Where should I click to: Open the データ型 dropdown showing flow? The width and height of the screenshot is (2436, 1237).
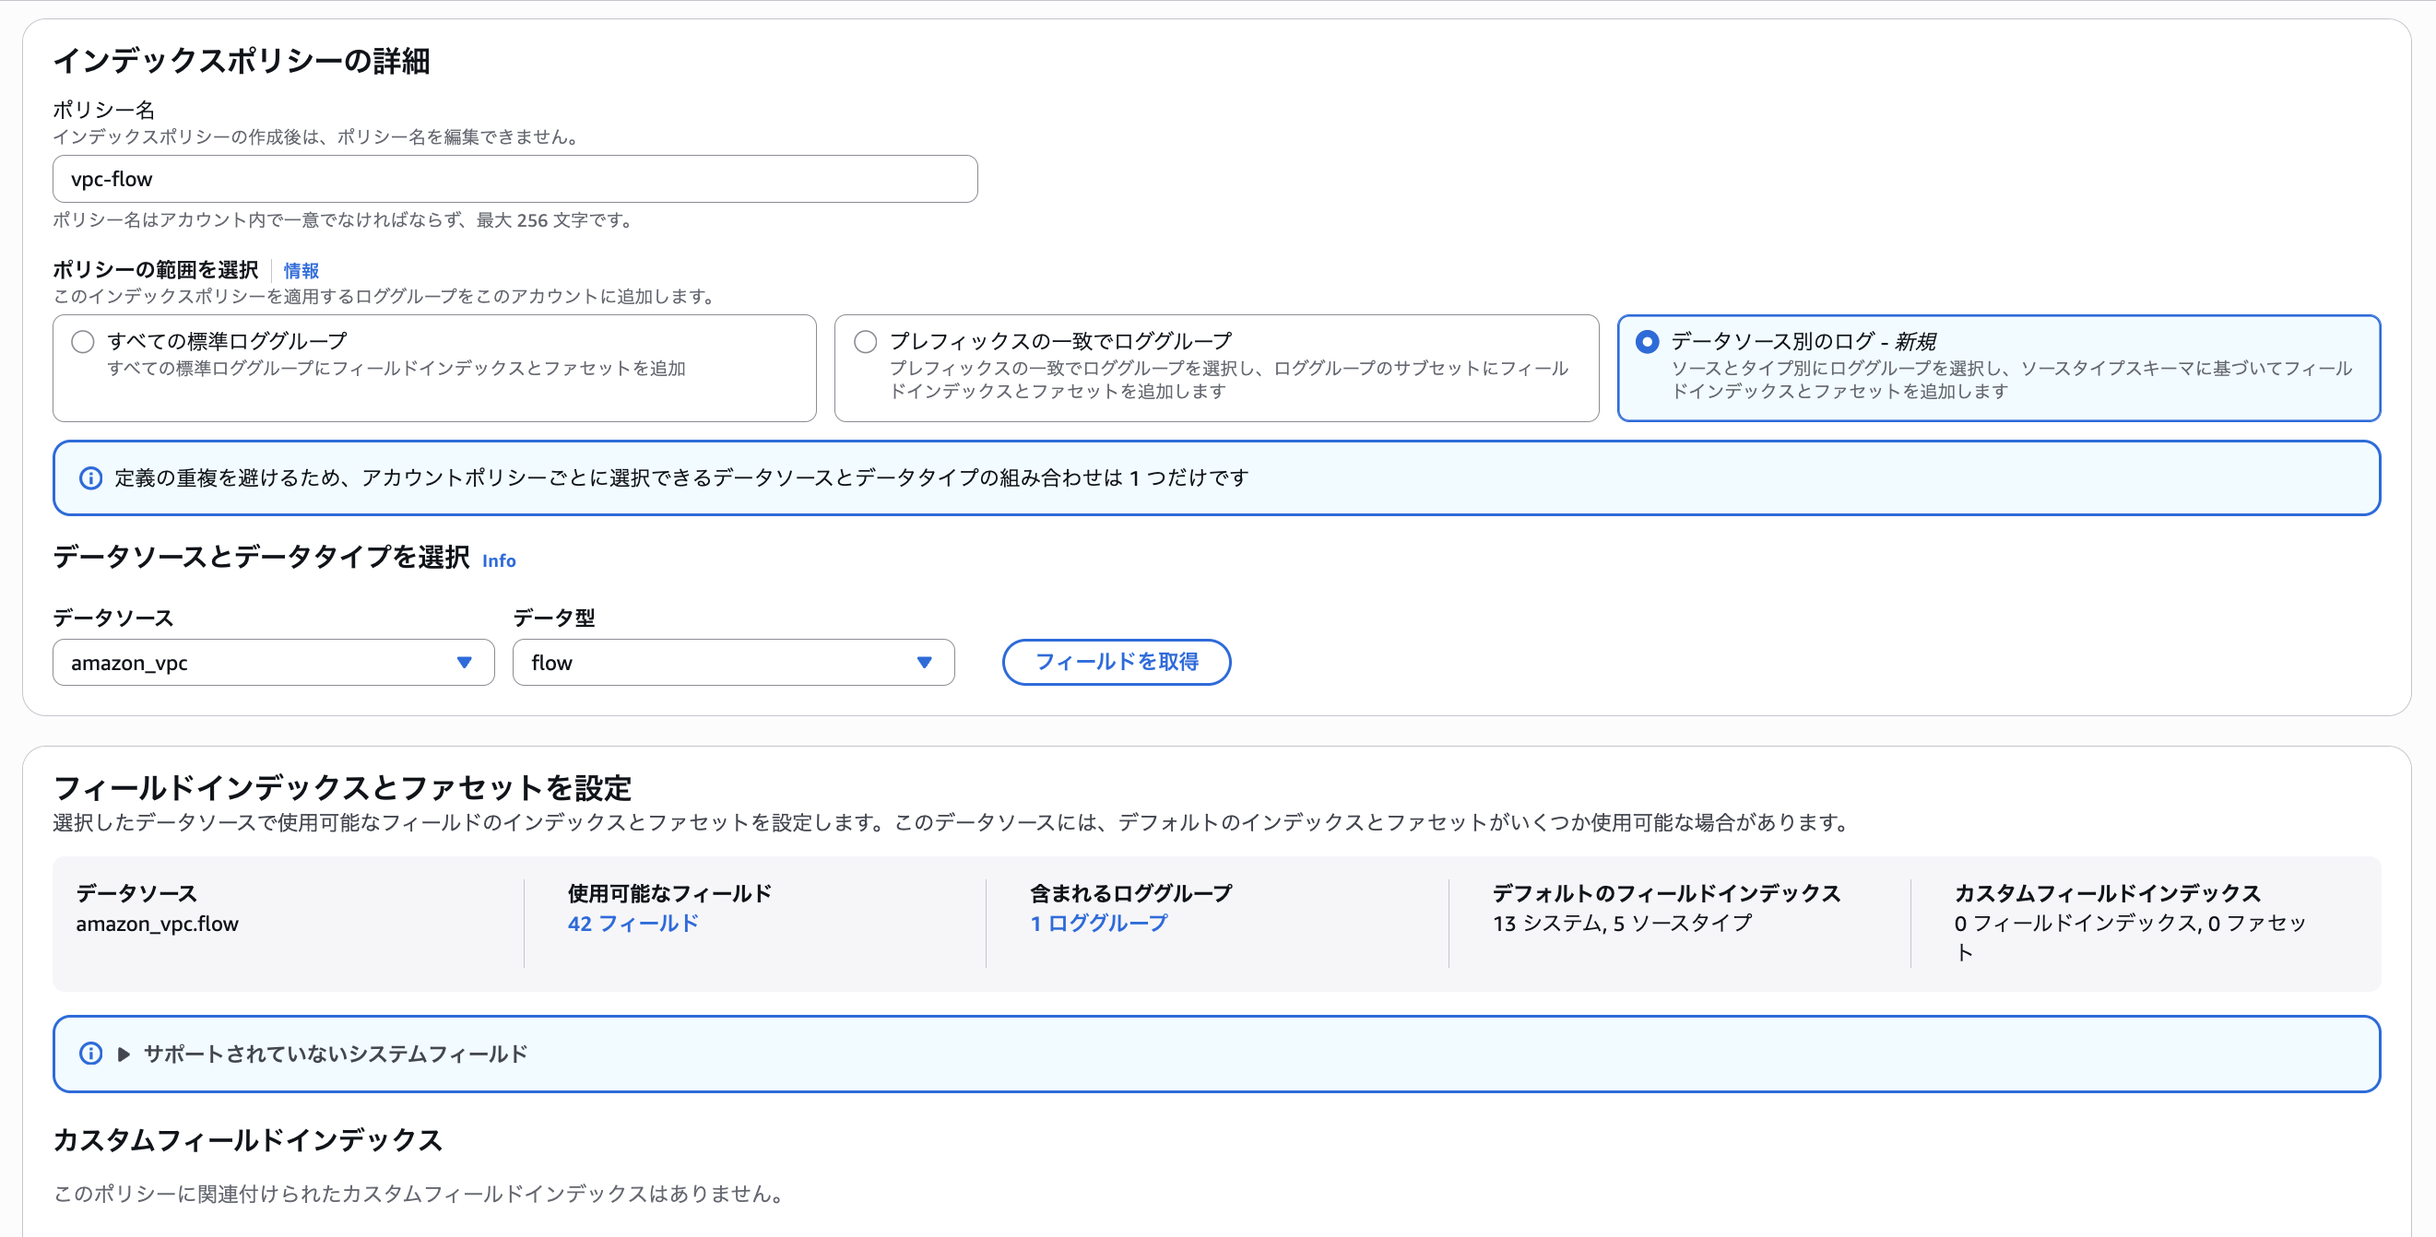click(x=733, y=662)
